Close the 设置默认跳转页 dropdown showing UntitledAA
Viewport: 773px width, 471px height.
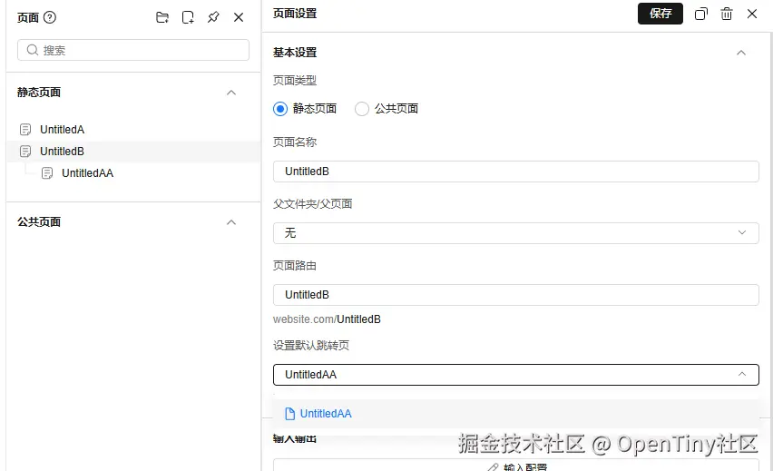[x=515, y=375]
